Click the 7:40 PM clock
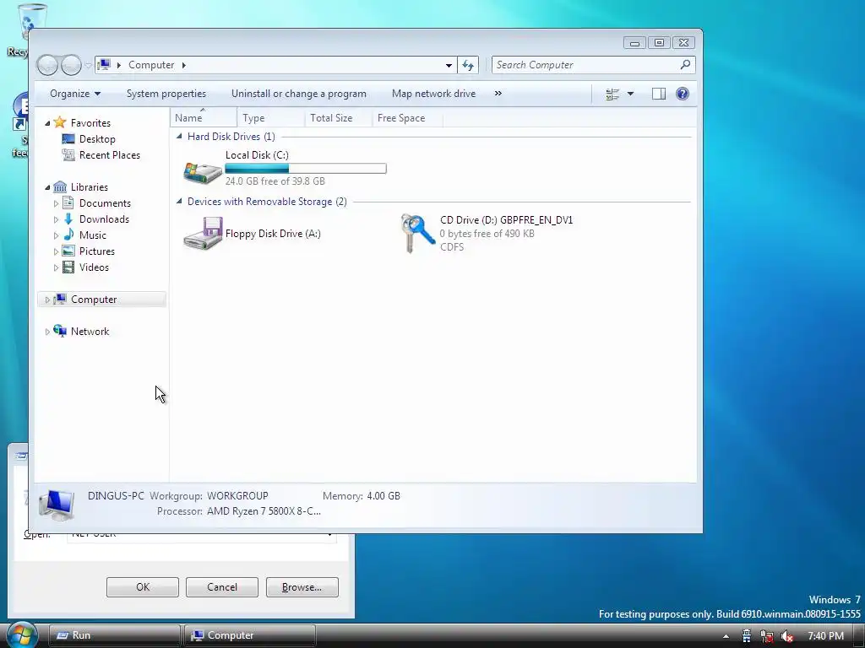 click(x=826, y=636)
